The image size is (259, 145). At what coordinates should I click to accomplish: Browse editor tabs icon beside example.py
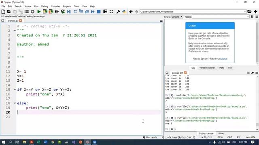click(x=2, y=21)
